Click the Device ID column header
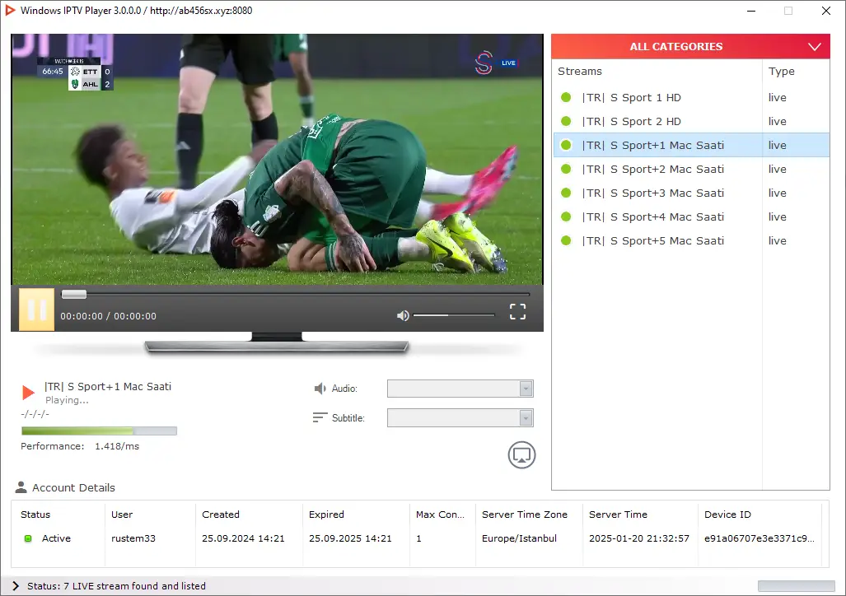This screenshot has height=596, width=846. (x=727, y=515)
